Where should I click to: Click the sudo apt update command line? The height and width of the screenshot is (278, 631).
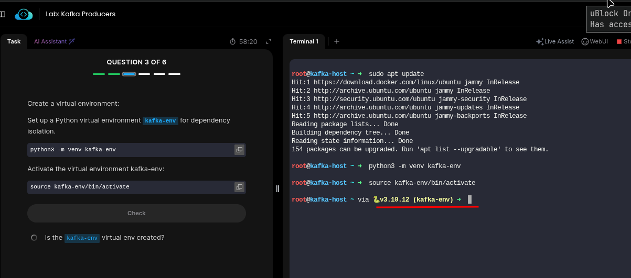396,74
